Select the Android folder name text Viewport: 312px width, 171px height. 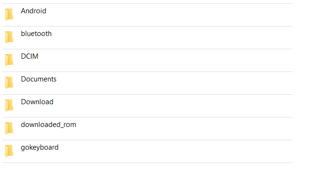click(x=34, y=11)
